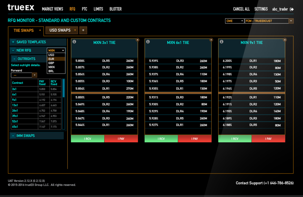Add a new tab with the plus button
The width and height of the screenshot is (303, 197).
(x=83, y=30)
